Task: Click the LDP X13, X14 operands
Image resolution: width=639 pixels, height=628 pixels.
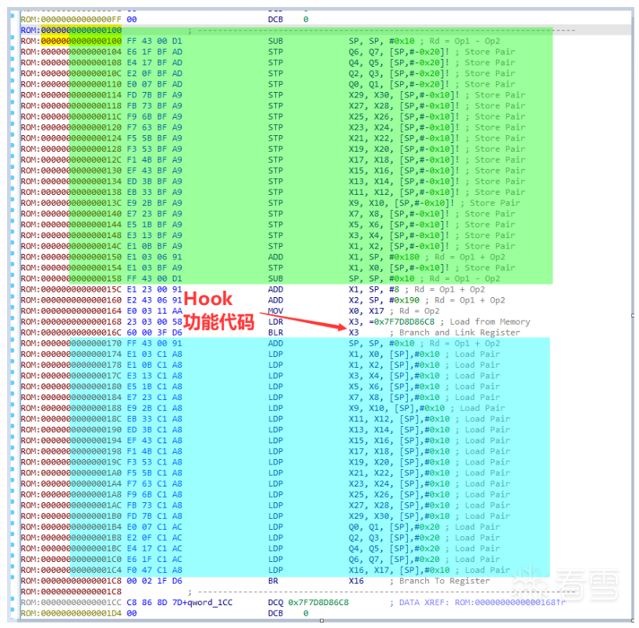Action: click(399, 430)
